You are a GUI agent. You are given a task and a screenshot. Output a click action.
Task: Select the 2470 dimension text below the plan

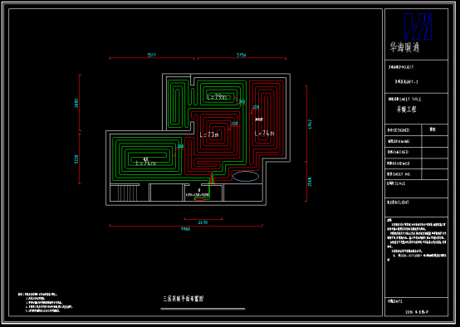pos(203,222)
